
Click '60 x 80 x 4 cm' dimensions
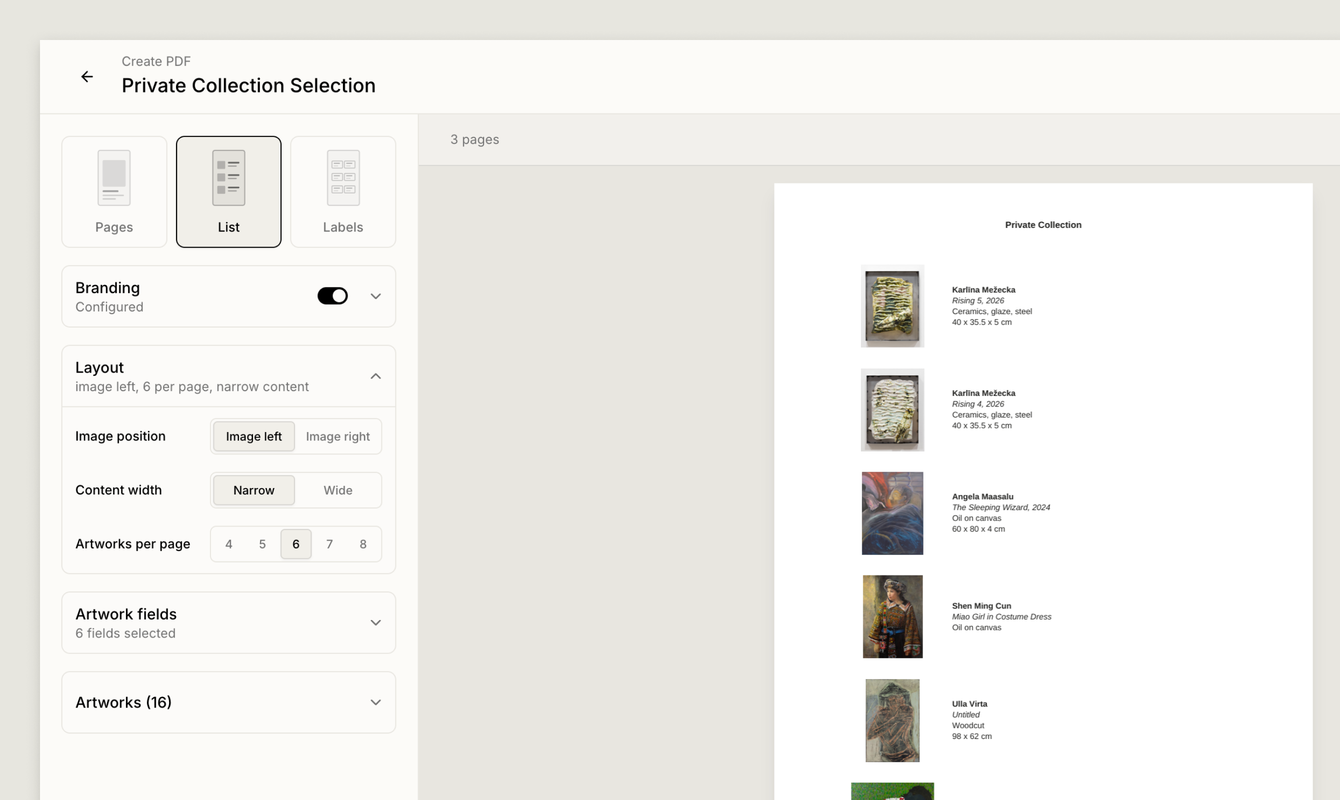[x=978, y=529]
